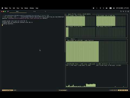
Task: Click the date badge in bottom status bar
Action: (x=123, y=90)
